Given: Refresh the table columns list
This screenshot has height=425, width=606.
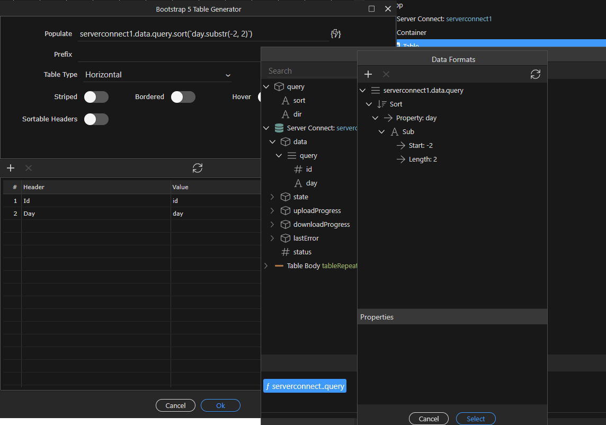Looking at the screenshot, I should pyautogui.click(x=198, y=168).
